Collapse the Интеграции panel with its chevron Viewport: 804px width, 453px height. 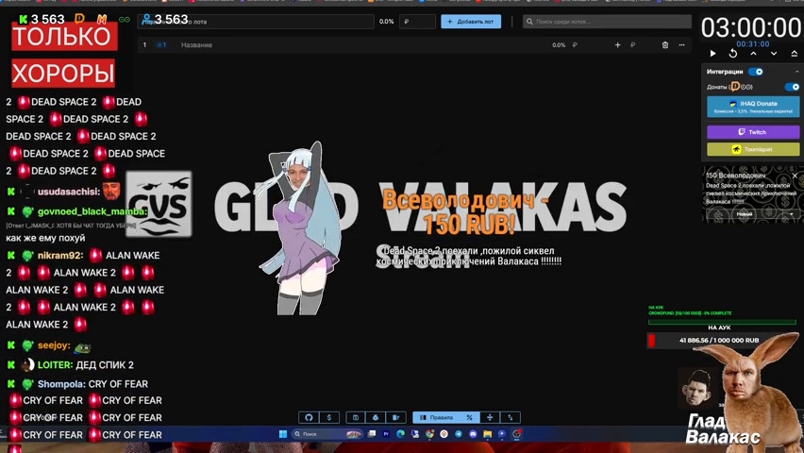pyautogui.click(x=796, y=72)
